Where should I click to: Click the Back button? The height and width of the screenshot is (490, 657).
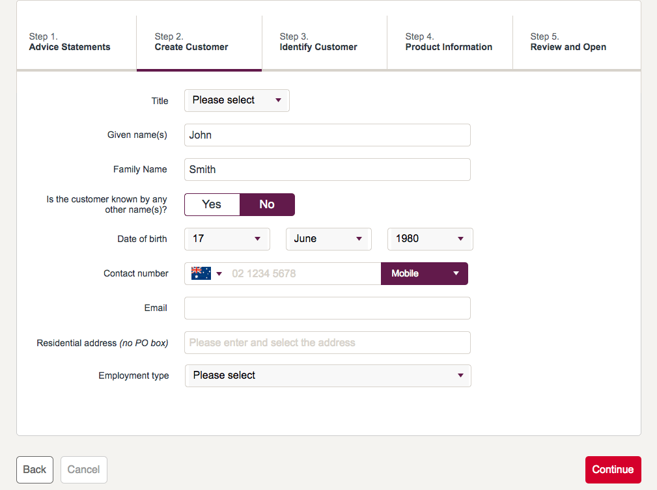pyautogui.click(x=35, y=470)
